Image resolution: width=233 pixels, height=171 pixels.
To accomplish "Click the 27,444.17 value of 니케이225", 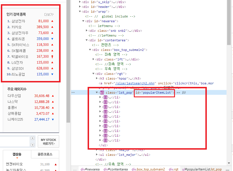I will (x=42, y=120).
